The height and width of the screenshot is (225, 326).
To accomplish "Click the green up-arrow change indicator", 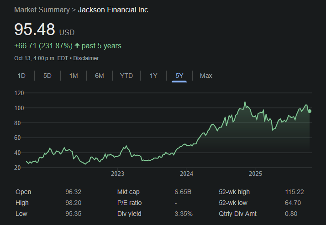I will [x=77, y=46].
